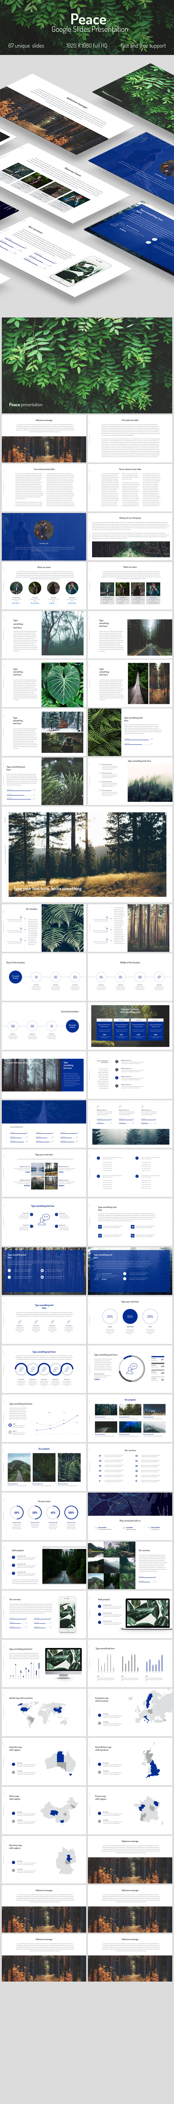Open Meet our team slide with square photos
174x2104 pixels.
130,585
